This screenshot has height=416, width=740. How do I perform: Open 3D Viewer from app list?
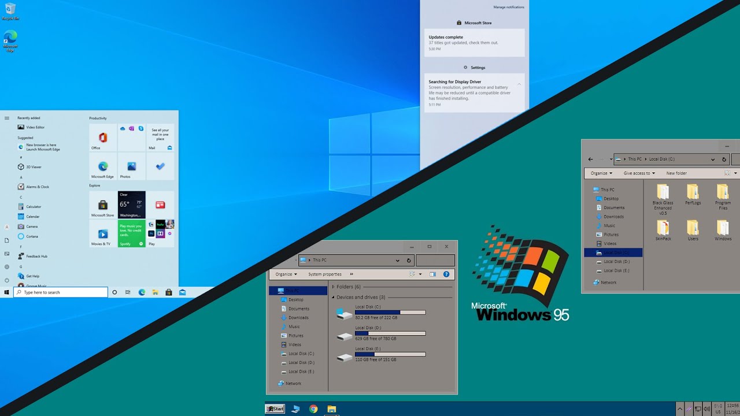point(30,167)
